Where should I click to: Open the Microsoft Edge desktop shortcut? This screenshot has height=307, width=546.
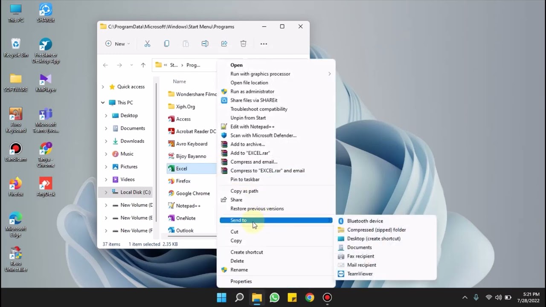16,225
